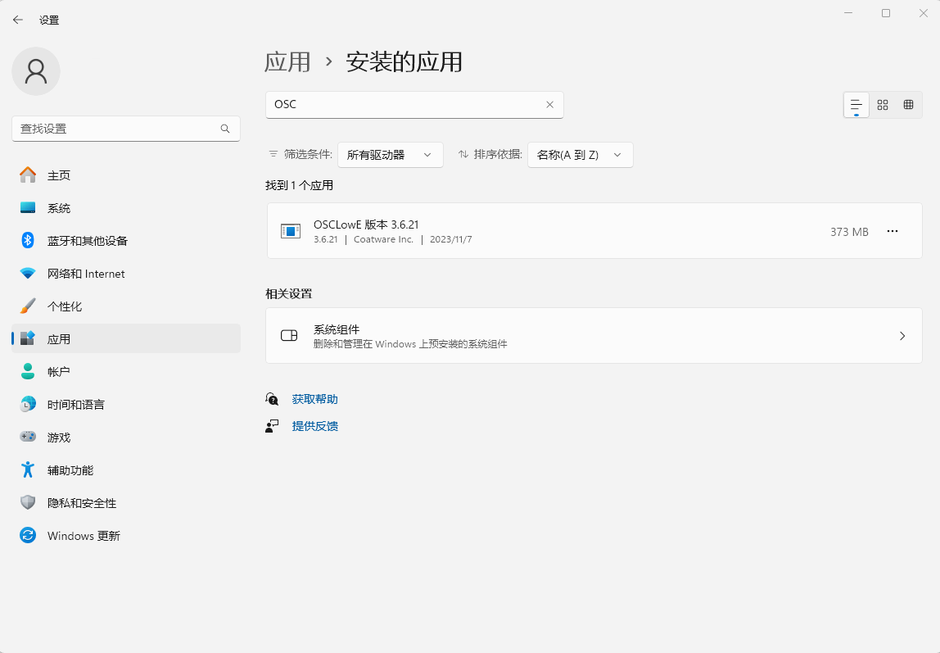This screenshot has width=940, height=653.
Task: Click the 提供反馈 link
Action: 314,426
